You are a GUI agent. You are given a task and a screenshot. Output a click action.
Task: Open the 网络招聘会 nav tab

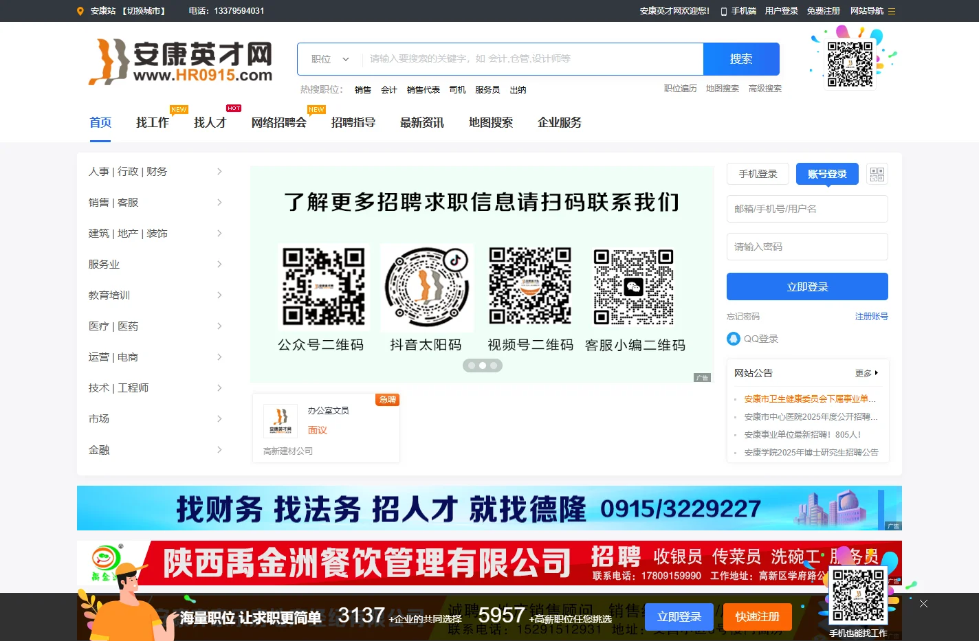[279, 122]
